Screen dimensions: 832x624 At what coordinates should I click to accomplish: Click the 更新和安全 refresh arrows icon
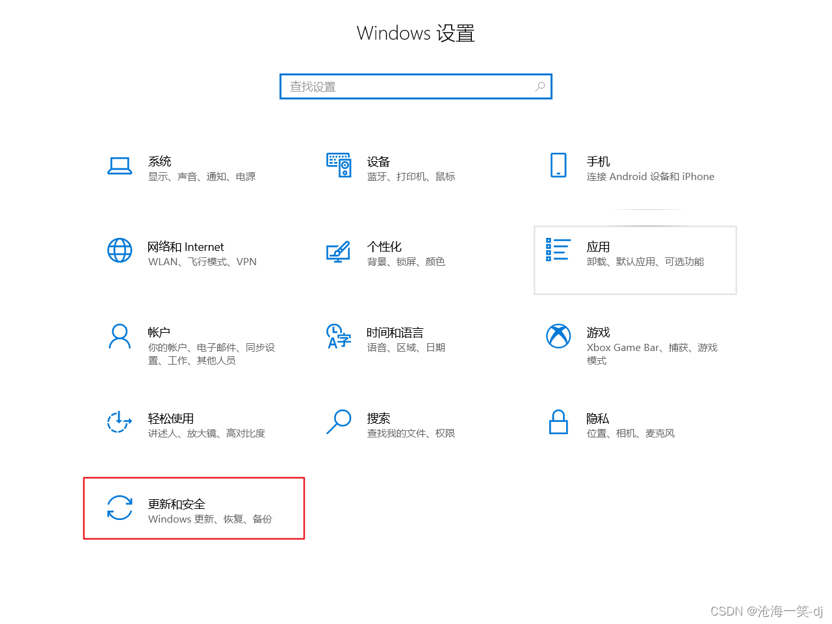point(120,508)
